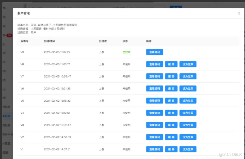
Task: Set the oldest version V1 as effective
Action: [x=188, y=149]
